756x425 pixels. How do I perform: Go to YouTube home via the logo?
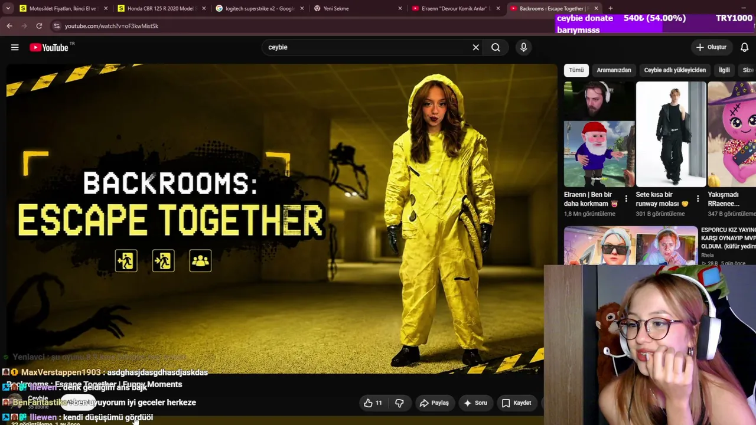click(x=49, y=47)
